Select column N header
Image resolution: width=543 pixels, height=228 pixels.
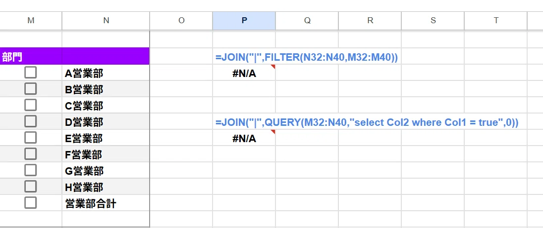106,21
